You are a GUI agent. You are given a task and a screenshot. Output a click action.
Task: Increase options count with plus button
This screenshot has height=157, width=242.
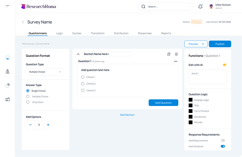pyautogui.click(x=48, y=125)
